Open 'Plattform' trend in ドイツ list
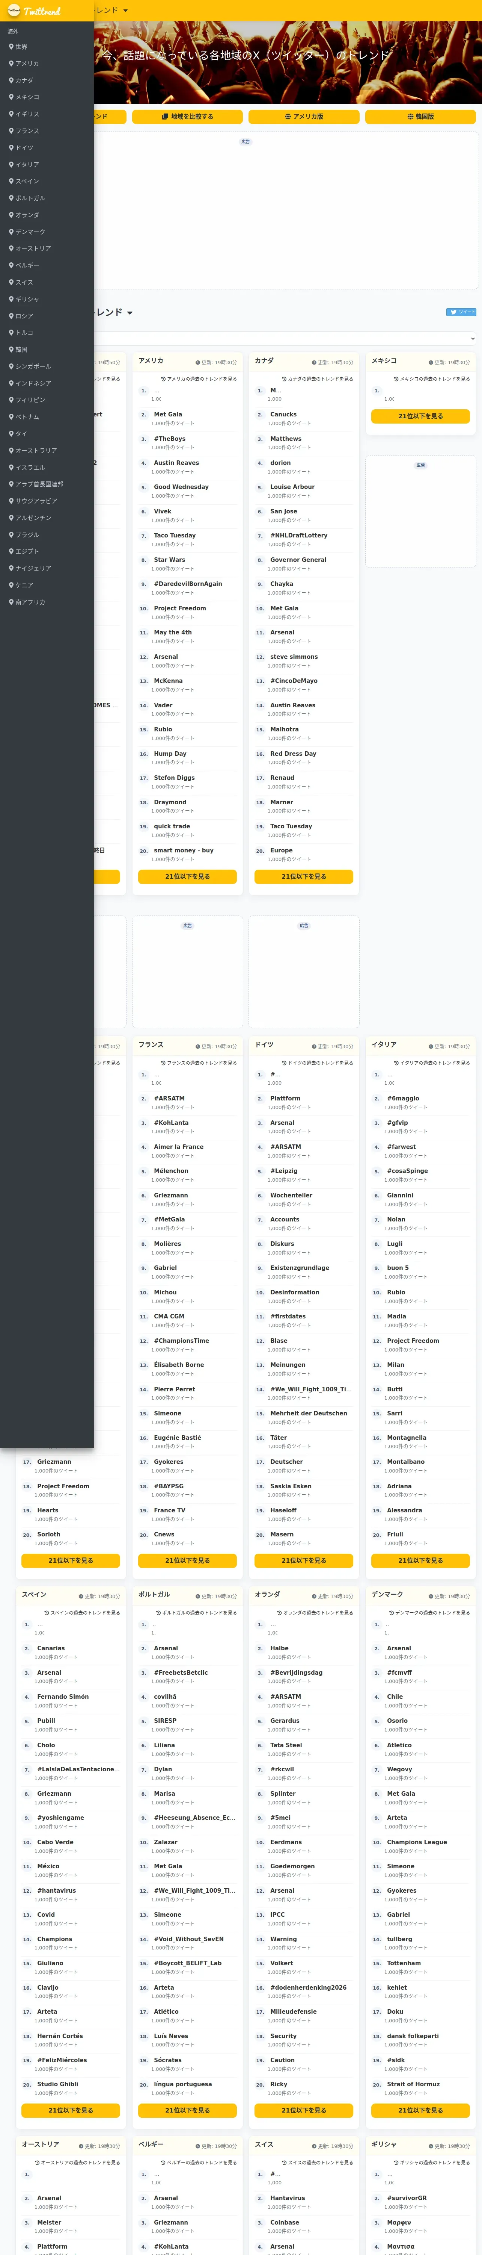The width and height of the screenshot is (482, 2255). 285,1099
